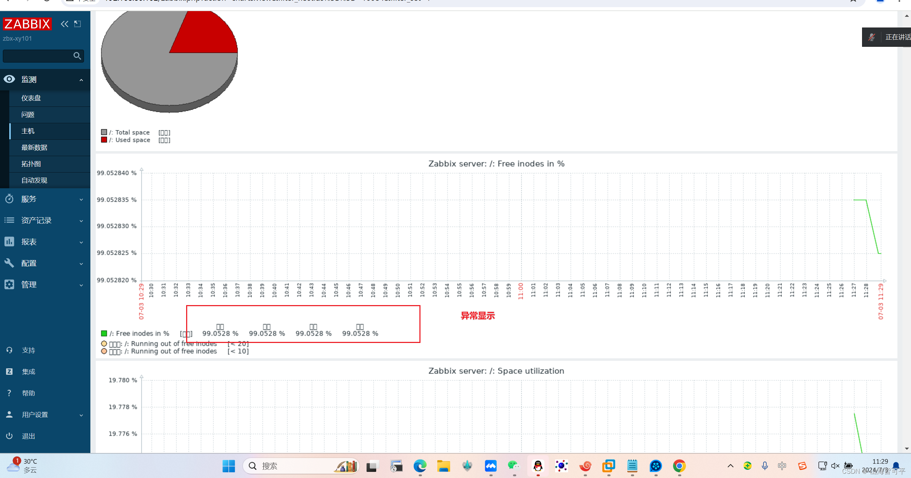
Task: Click the tray microphone icon
Action: (765, 466)
